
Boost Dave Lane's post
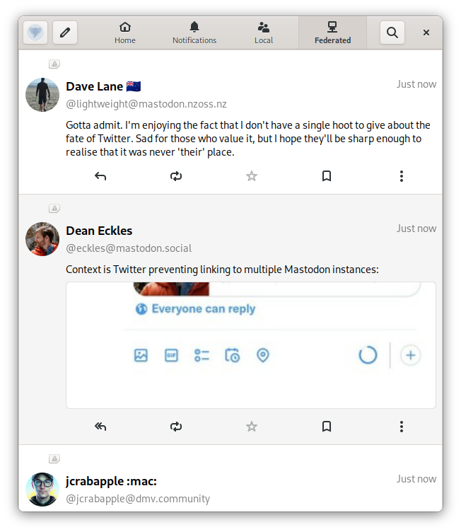pos(176,176)
